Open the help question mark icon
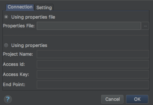153x105 pixels. 8,99
